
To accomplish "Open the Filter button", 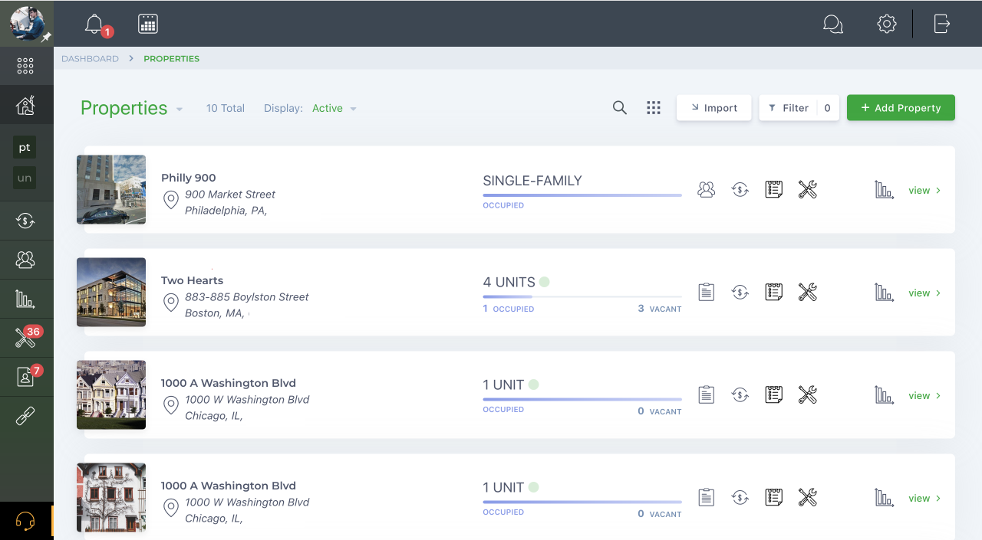I will (x=799, y=108).
